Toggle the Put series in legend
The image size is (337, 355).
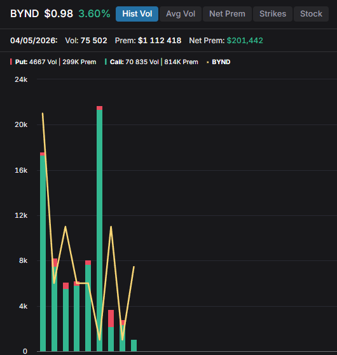tap(53, 62)
